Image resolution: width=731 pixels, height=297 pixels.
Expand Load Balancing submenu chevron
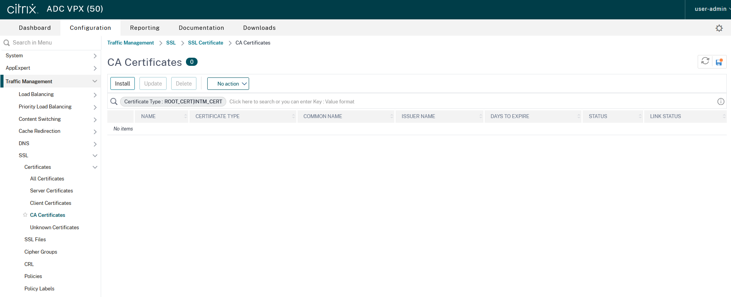point(95,94)
